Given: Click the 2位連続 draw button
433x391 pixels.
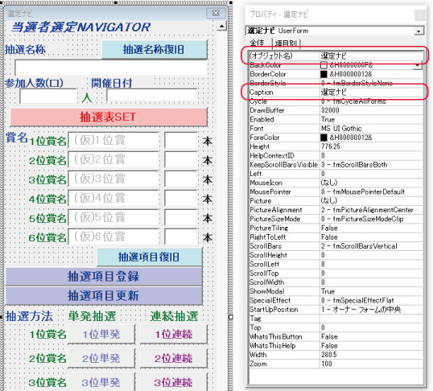Looking at the screenshot, I should (173, 359).
